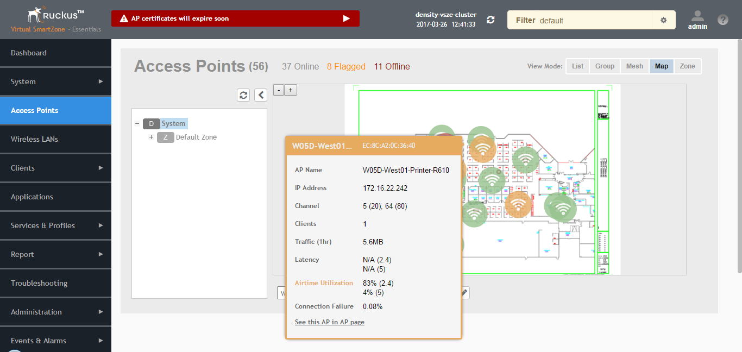The image size is (742, 352).
Task: Click MAC address EC:8C:A2:0C:36:40
Action: coord(388,145)
